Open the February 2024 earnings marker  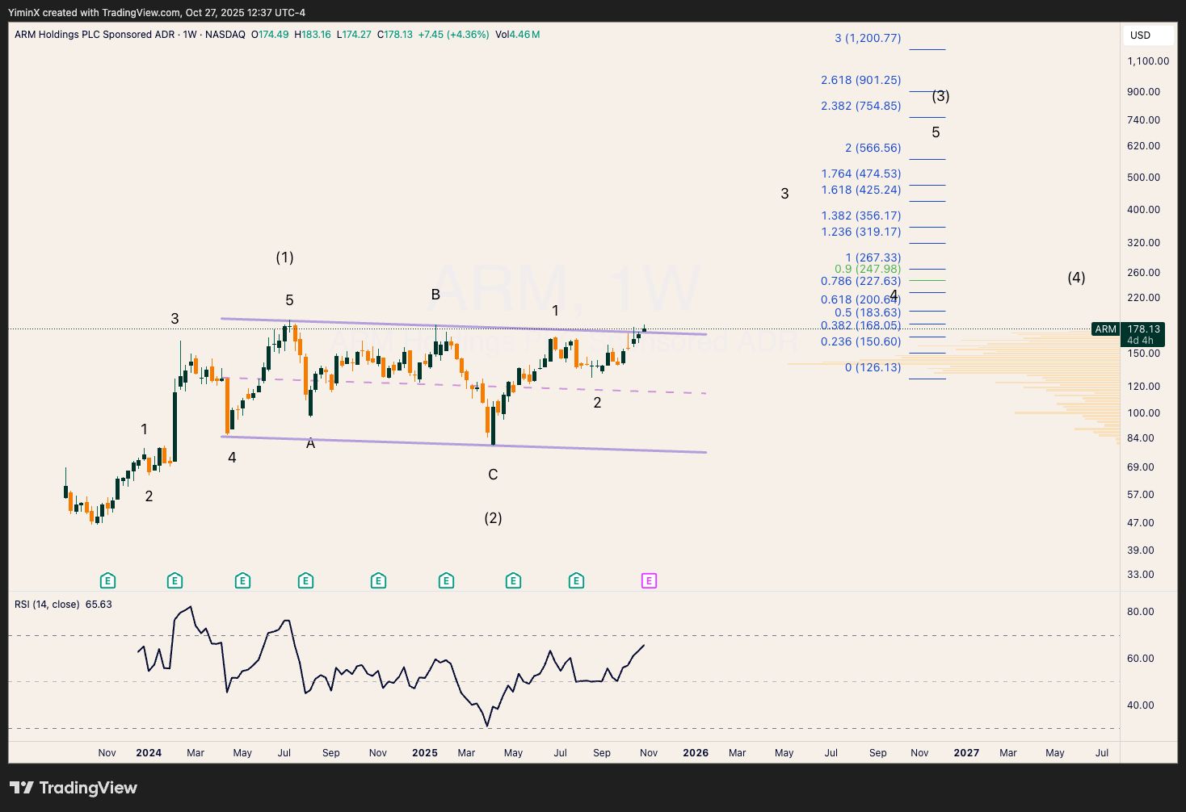pos(175,580)
